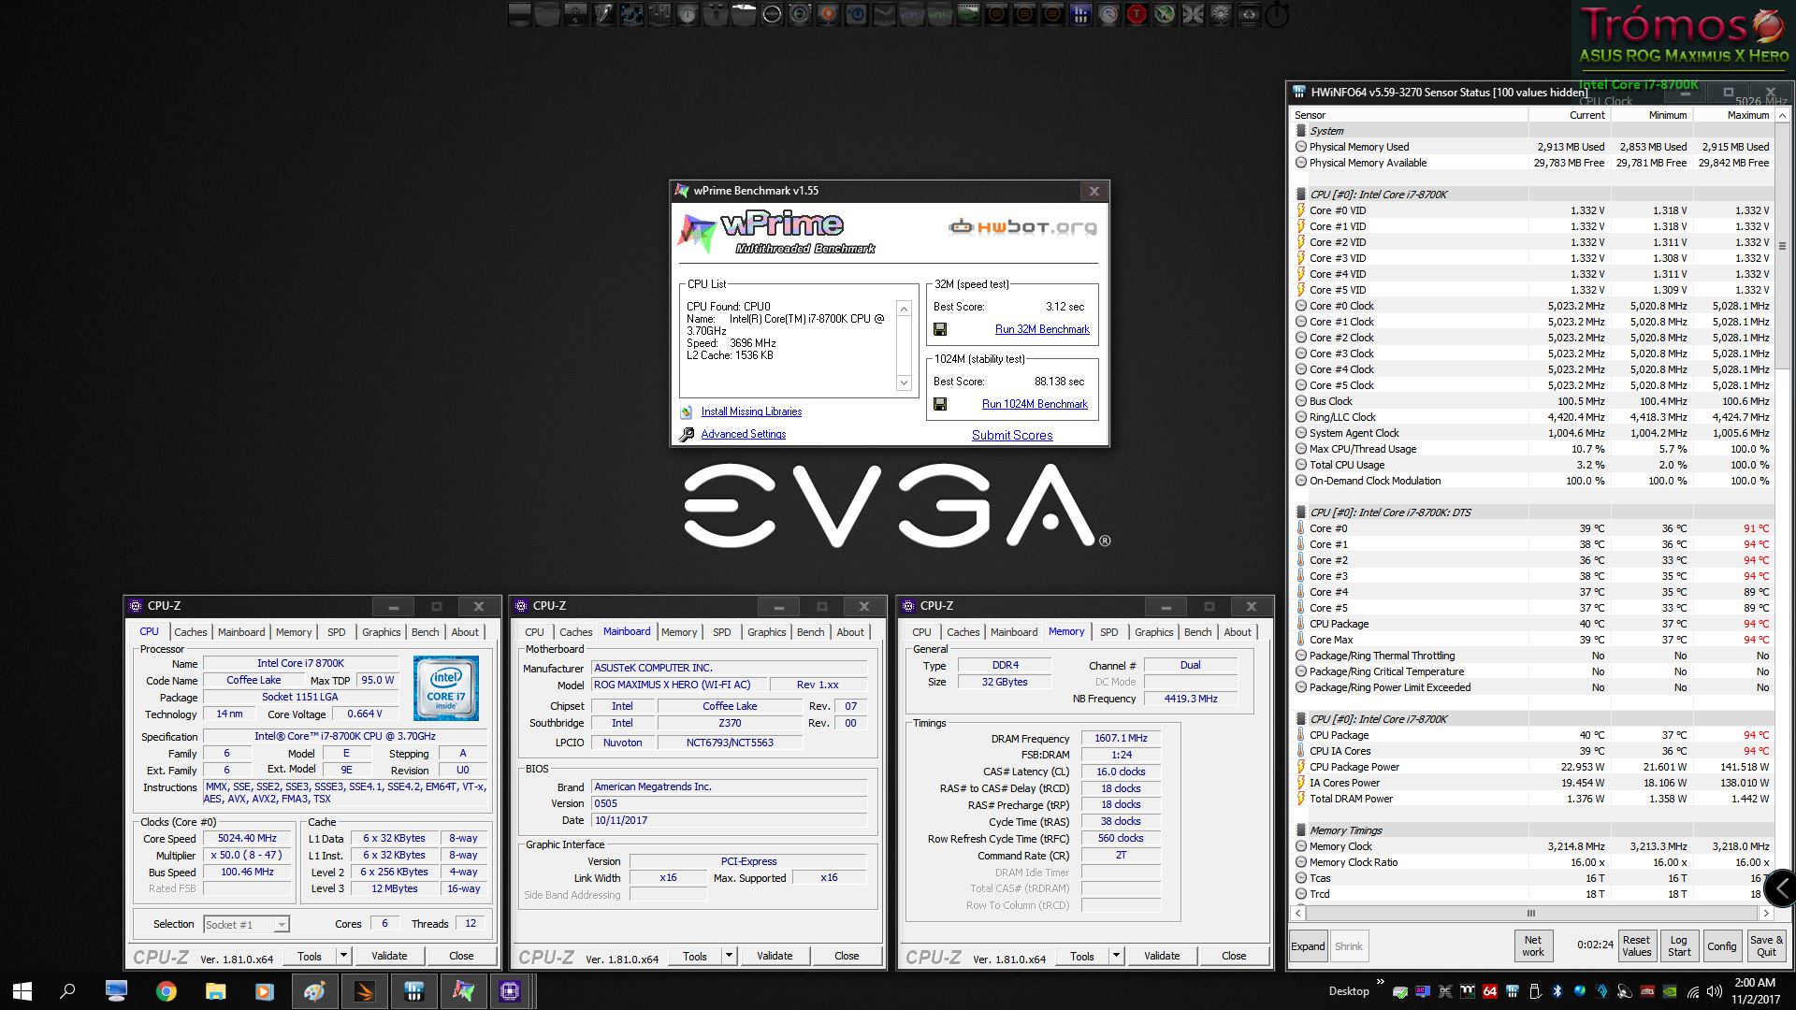
Task: Click the Expand button in HWiNFO
Action: coord(1308,946)
